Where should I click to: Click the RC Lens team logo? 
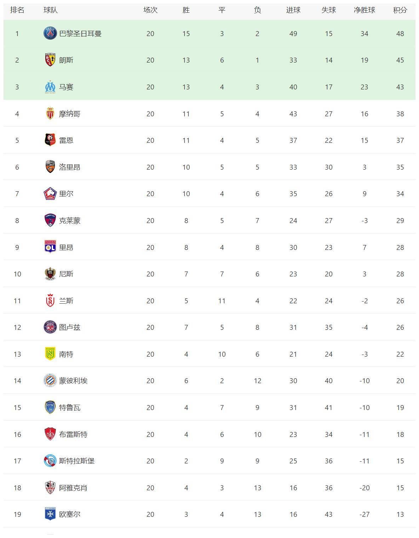[x=50, y=60]
